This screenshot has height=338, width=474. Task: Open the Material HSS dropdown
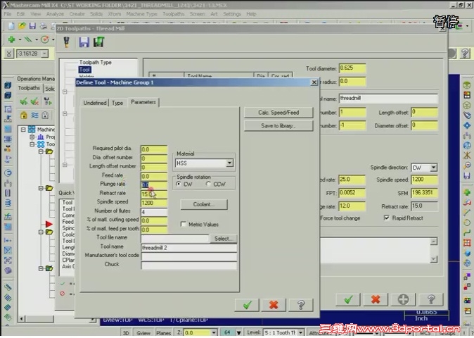tap(229, 163)
